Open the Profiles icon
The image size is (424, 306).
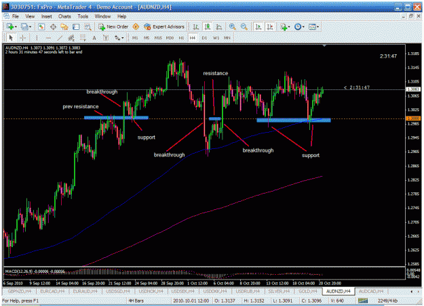coord(24,26)
